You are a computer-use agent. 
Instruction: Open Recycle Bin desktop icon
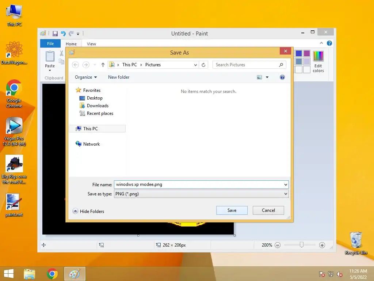356,243
